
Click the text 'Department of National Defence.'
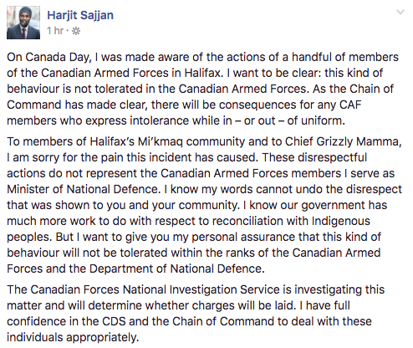coord(176,269)
